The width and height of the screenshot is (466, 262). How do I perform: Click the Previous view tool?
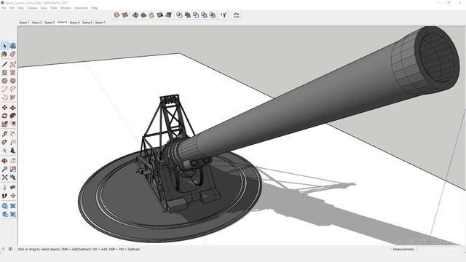(x=13, y=178)
